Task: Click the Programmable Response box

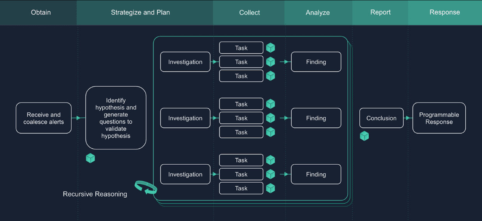Action: point(439,118)
